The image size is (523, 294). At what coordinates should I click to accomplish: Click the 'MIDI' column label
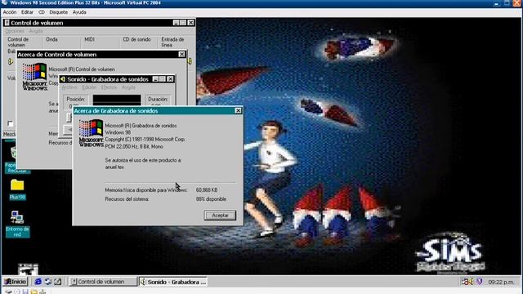point(89,39)
